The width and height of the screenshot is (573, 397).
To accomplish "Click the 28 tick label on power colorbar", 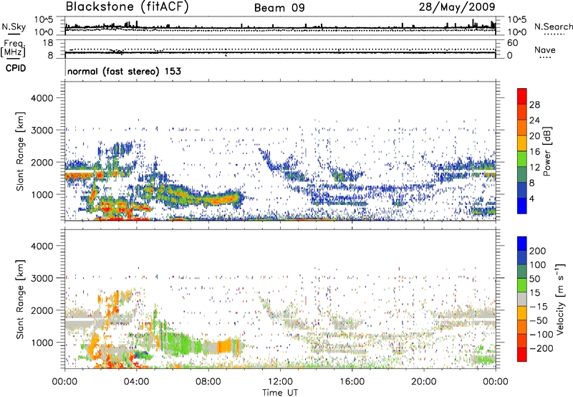I will 534,105.
